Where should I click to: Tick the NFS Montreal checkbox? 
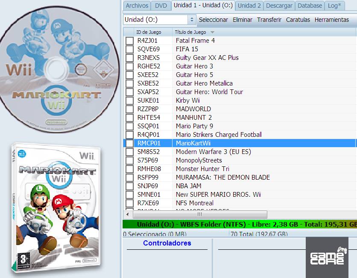pyautogui.click(x=129, y=203)
